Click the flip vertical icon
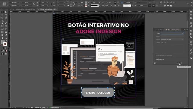The width and height of the screenshot is (193, 109). [x=71, y=5]
